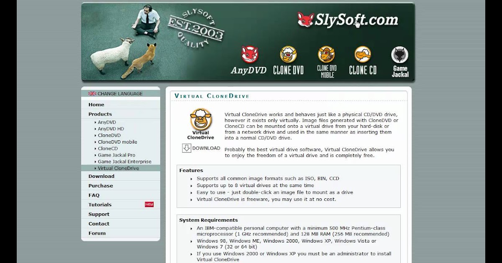Select CloneDVD mobile in products list
Screen dimensions: 502x263
click(118, 142)
